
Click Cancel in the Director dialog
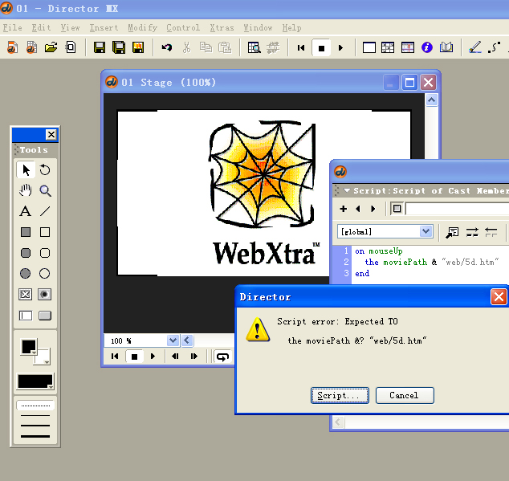tap(405, 395)
